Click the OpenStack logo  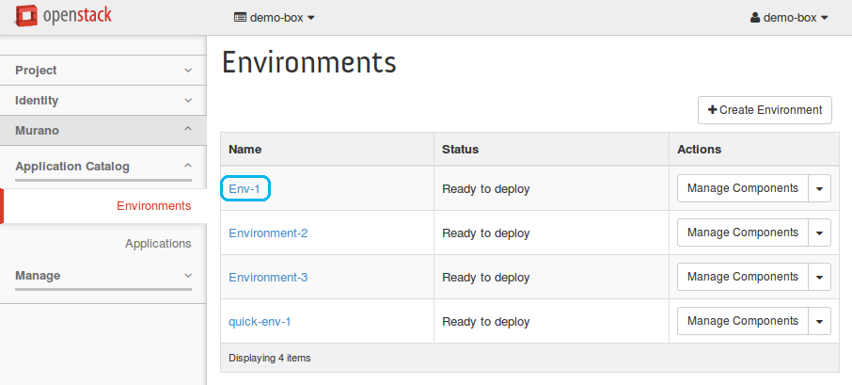64,17
